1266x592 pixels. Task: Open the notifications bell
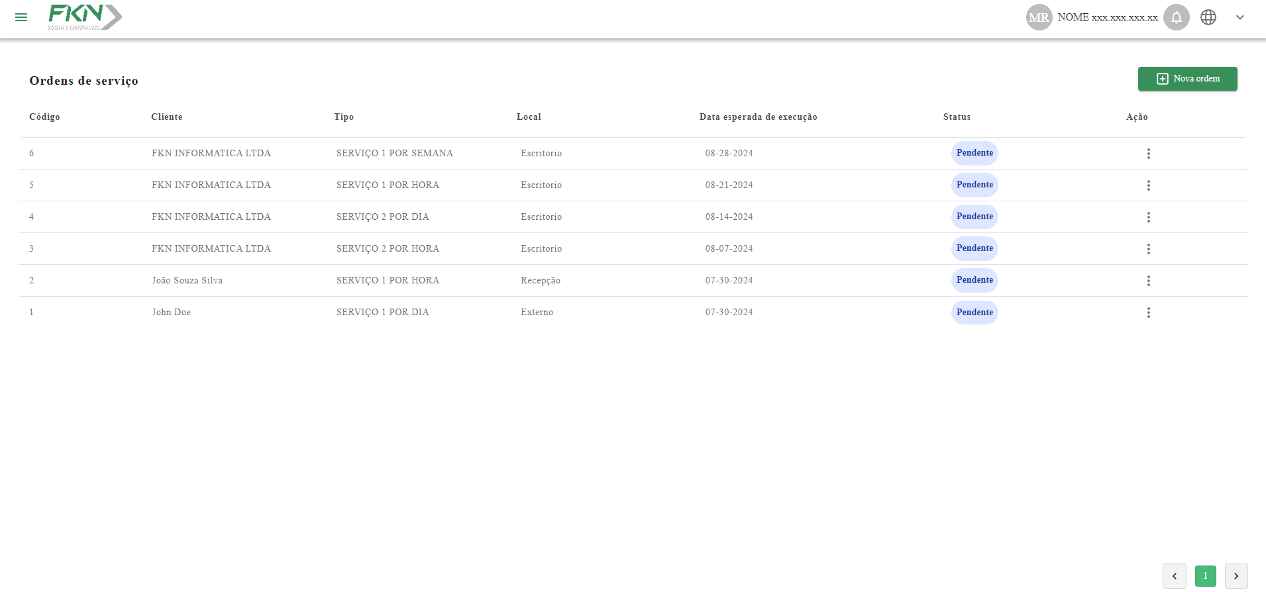pyautogui.click(x=1177, y=17)
